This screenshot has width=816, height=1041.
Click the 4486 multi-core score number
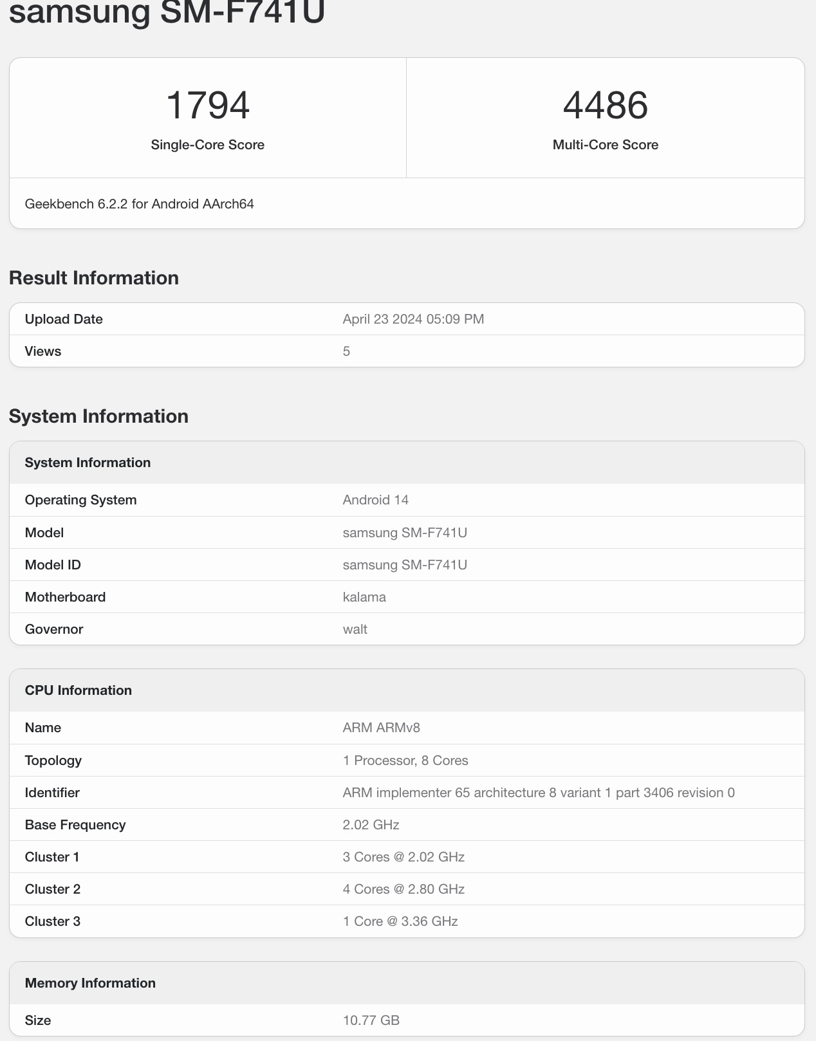coord(605,105)
